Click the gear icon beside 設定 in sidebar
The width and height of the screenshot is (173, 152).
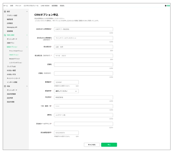pyautogui.click(x=5, y=12)
